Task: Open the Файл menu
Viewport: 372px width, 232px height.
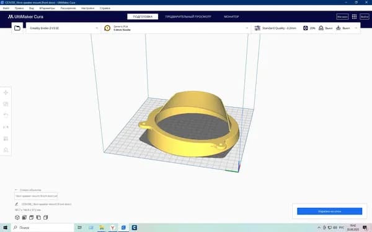Action: [6, 8]
